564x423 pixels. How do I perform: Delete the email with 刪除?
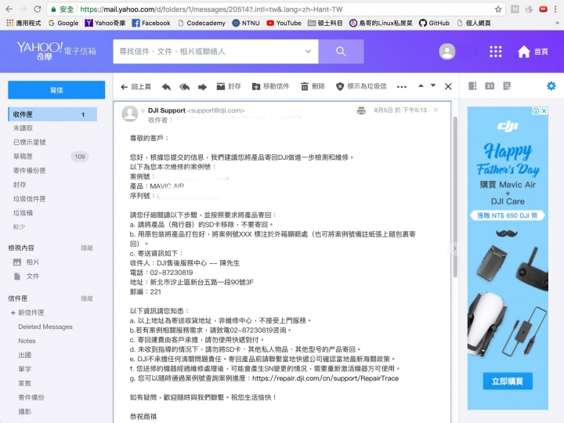coord(313,86)
